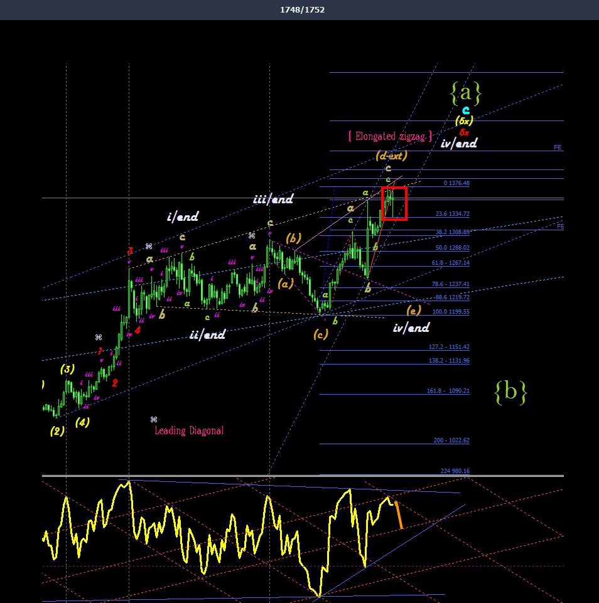Click the iv/end label under red 5x
This screenshot has height=603, width=599.
point(458,144)
